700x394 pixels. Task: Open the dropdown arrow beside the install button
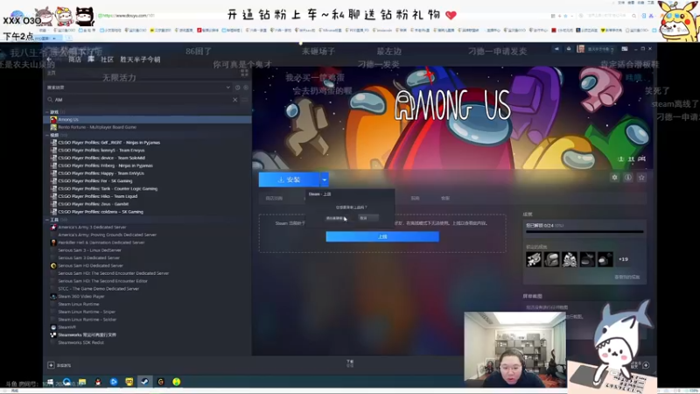tap(325, 179)
